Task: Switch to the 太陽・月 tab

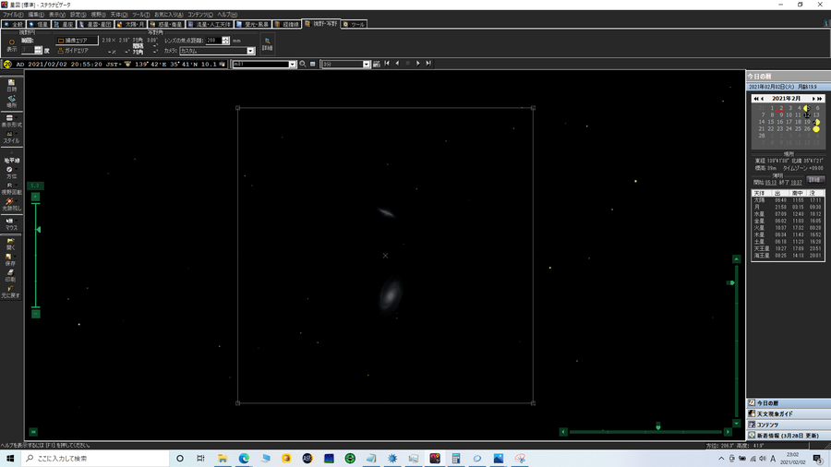Action: tap(131, 24)
